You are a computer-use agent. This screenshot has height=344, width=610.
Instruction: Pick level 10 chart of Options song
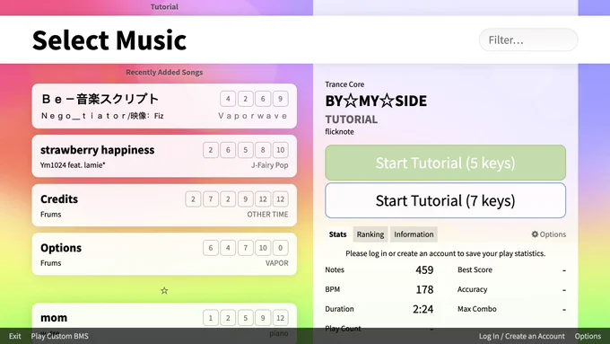(x=263, y=248)
